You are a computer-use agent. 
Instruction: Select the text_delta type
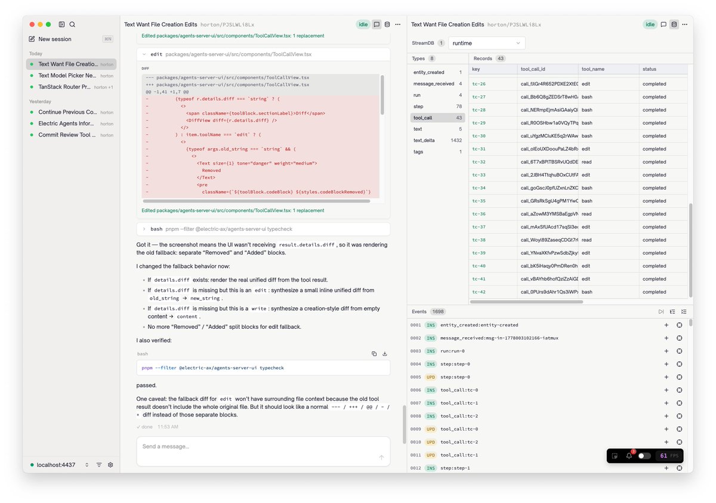tap(438, 140)
